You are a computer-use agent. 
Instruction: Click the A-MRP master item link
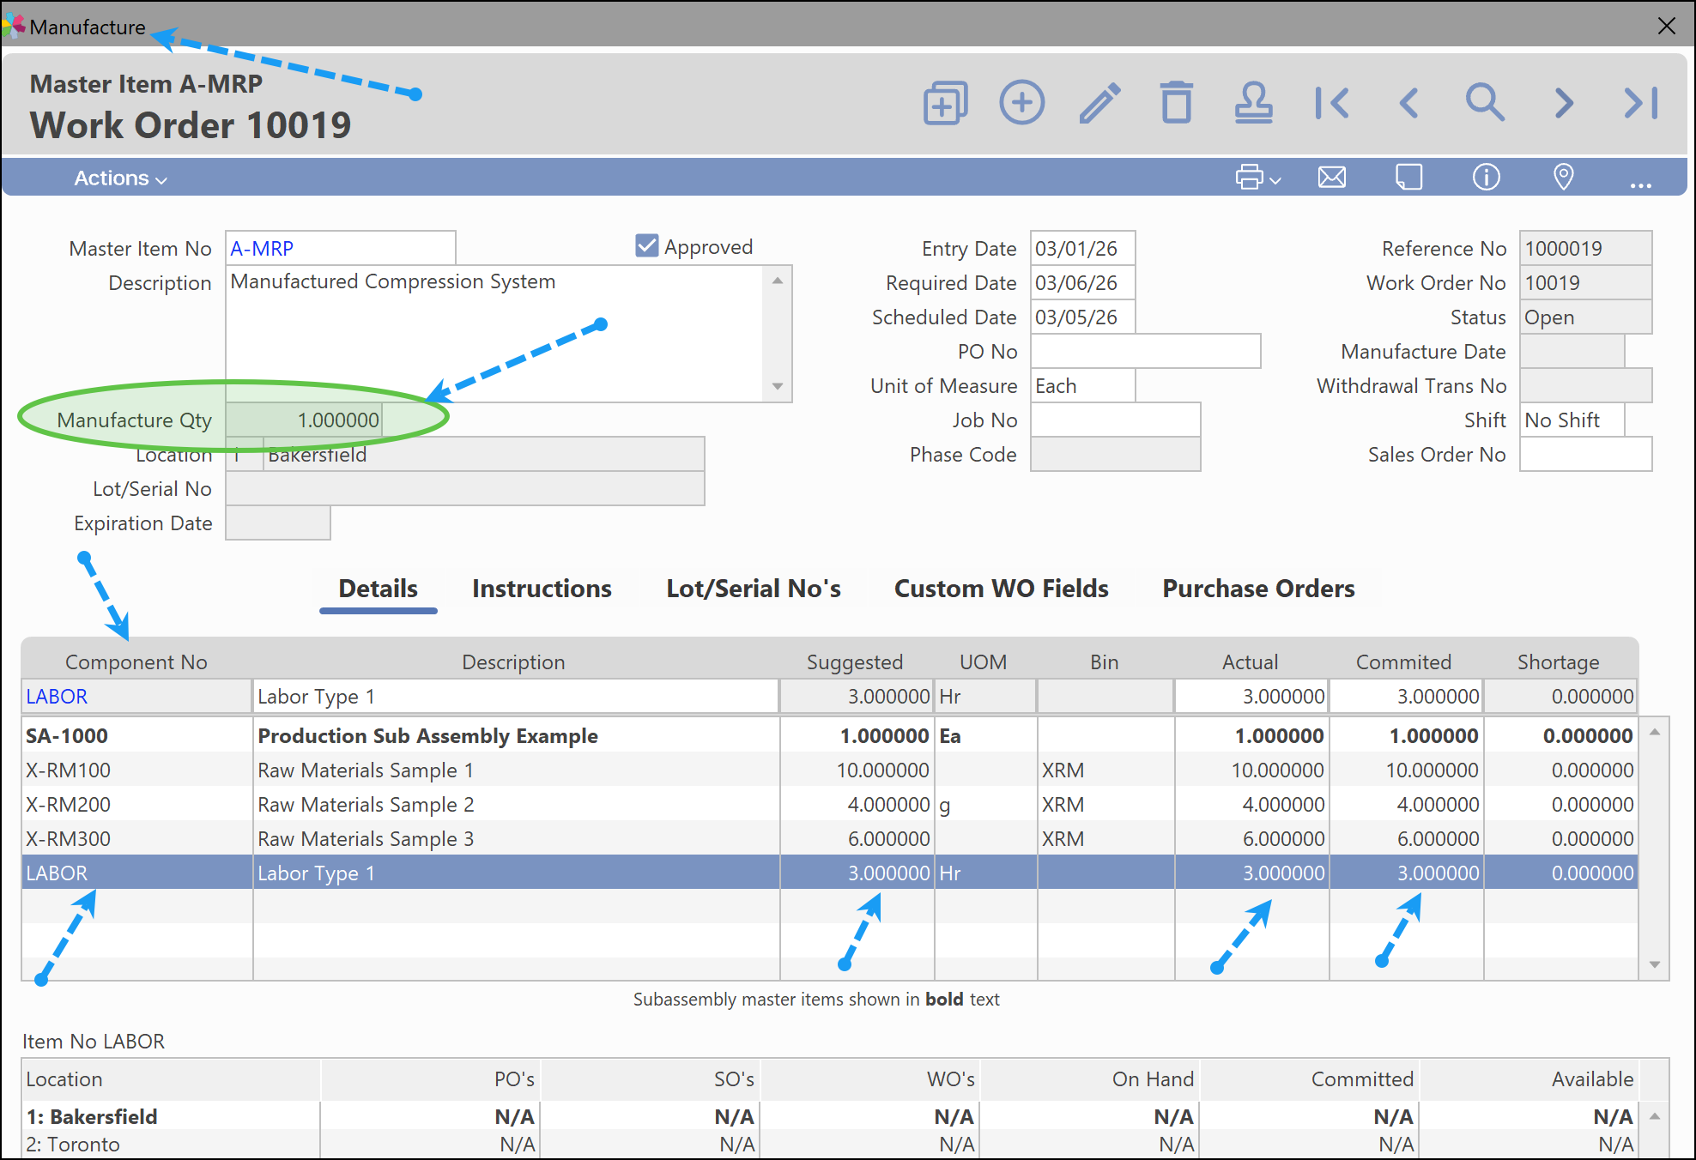tap(262, 249)
